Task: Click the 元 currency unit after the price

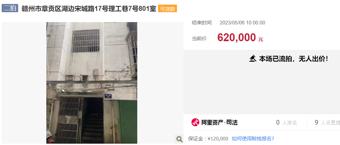Action: (x=261, y=39)
